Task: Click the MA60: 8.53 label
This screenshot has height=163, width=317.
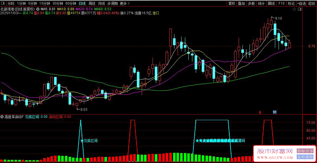Action: pos(103,9)
